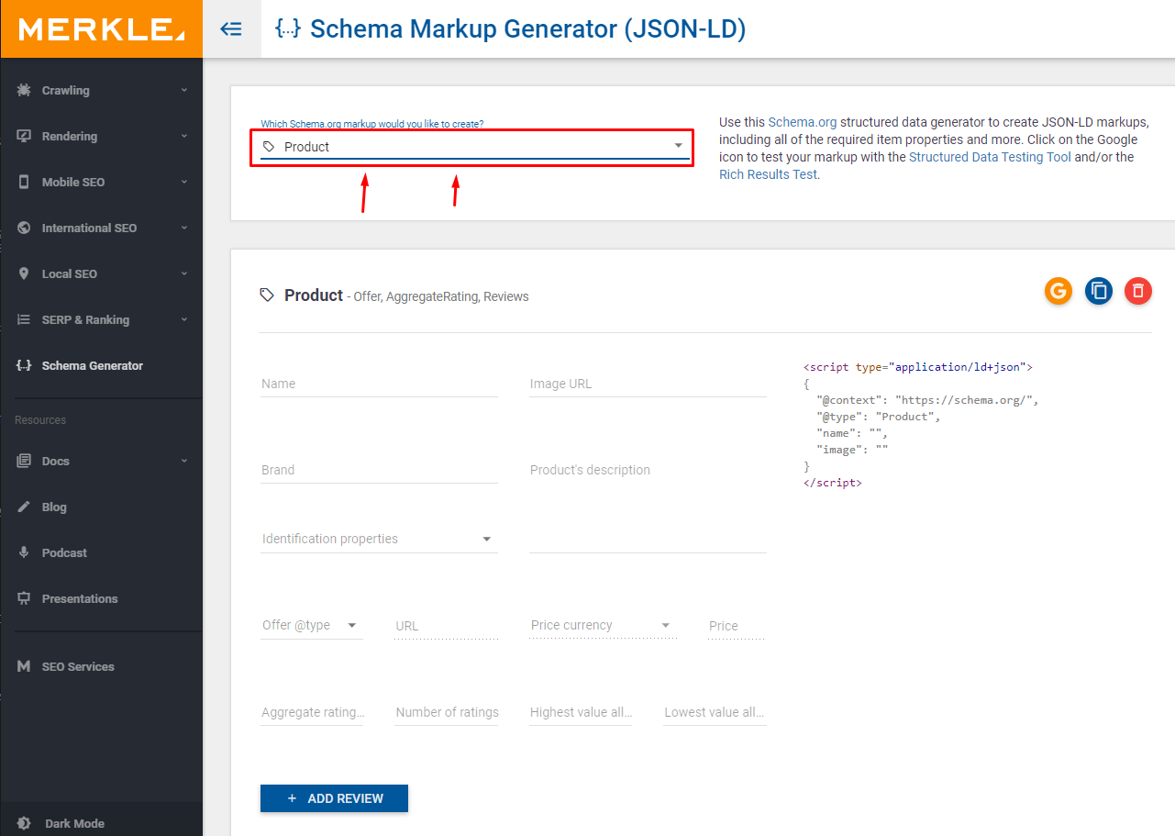The height and width of the screenshot is (836, 1175).
Task: Open the Blog sidebar item
Action: 54,507
